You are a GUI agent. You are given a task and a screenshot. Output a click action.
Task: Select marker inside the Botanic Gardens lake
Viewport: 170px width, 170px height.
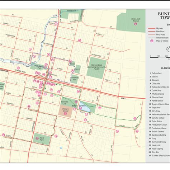tap(80, 108)
